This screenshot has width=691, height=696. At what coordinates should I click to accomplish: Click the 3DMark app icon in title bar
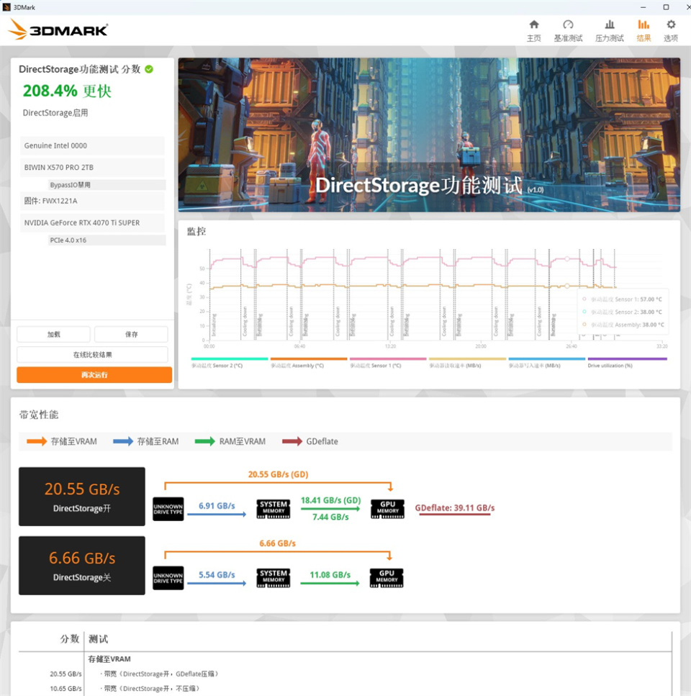[6, 7]
